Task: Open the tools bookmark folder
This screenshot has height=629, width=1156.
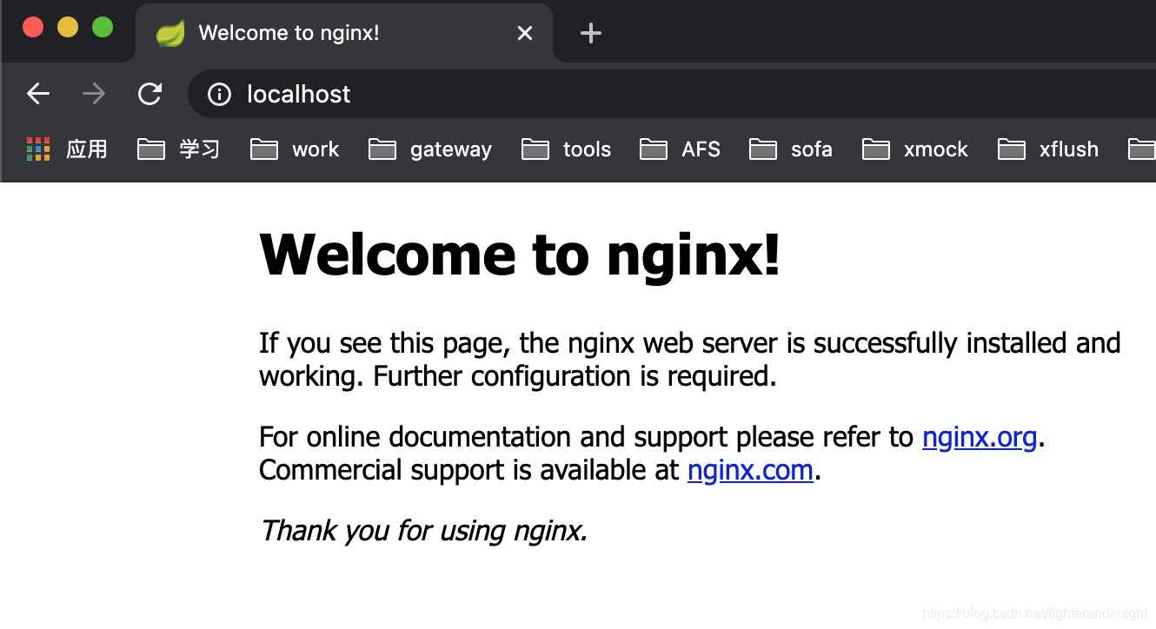Action: 567,149
